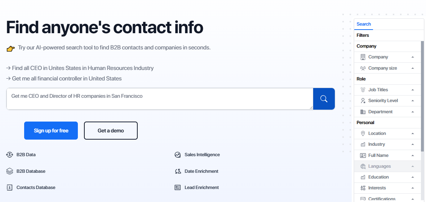Viewport: 426px width, 202px height.
Task: Expand the Industry filter arrow
Action: [x=413, y=144]
